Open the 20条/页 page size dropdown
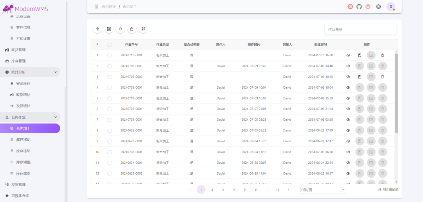The height and width of the screenshot is (202, 423). [x=322, y=190]
